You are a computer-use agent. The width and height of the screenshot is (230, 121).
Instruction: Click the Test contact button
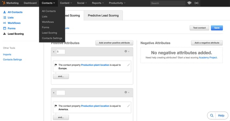(x=199, y=28)
